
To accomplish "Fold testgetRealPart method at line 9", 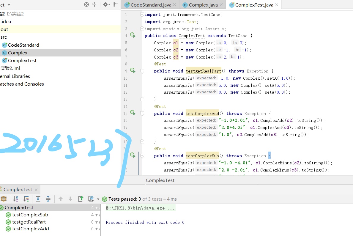I will (142, 71).
